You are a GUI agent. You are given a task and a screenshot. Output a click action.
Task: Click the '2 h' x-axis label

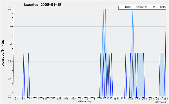pyautogui.click(x=17, y=98)
